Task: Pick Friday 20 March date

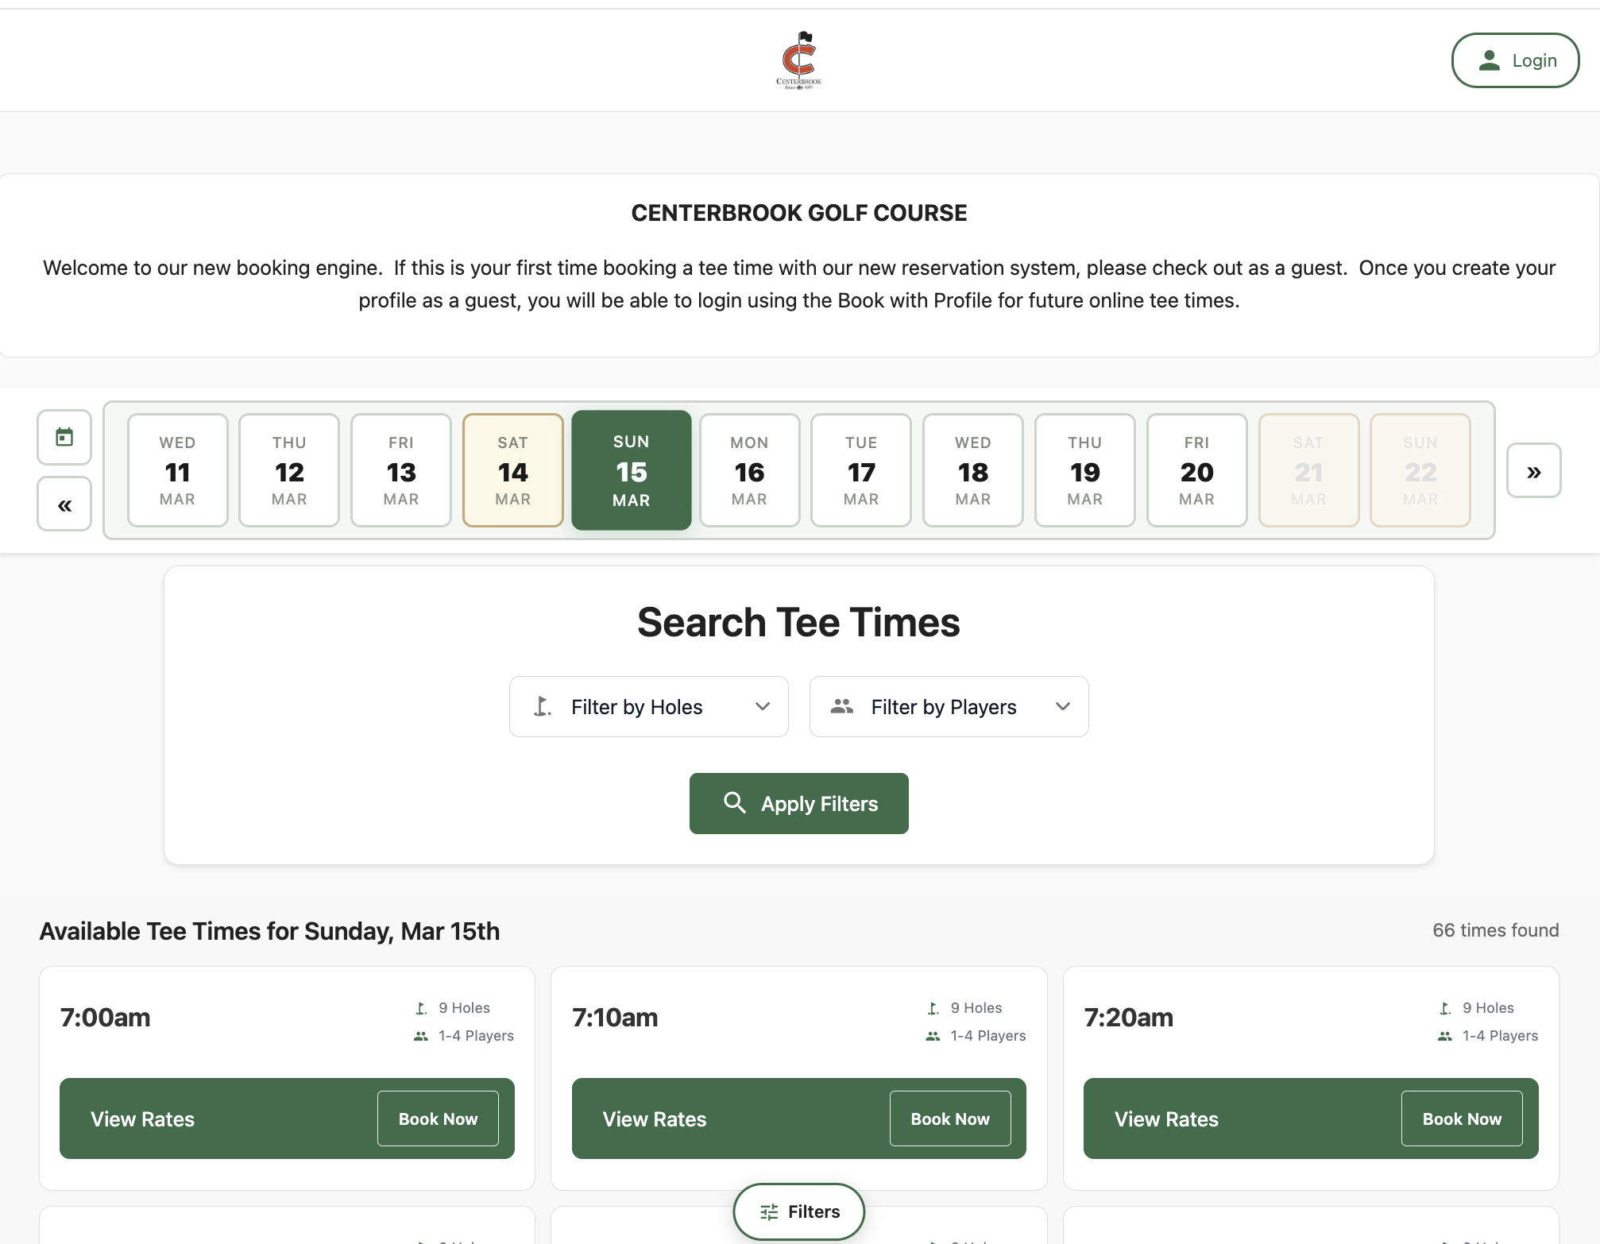Action: [1196, 470]
